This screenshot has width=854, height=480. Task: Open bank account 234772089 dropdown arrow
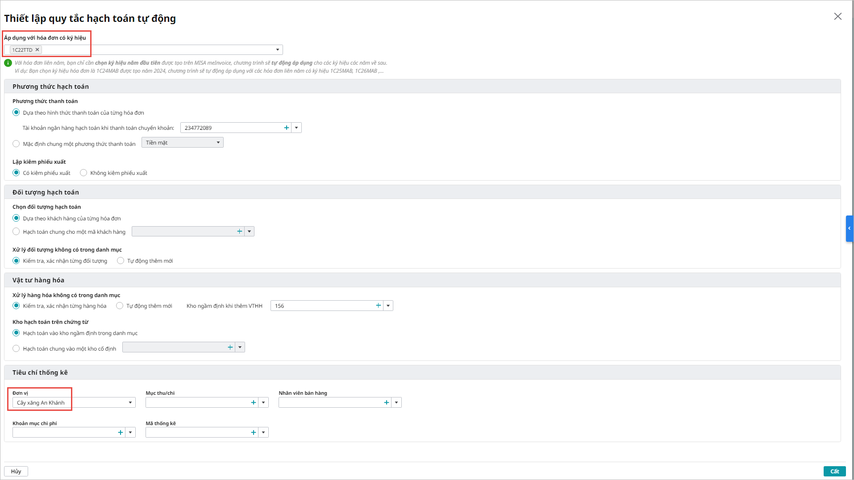pos(296,128)
